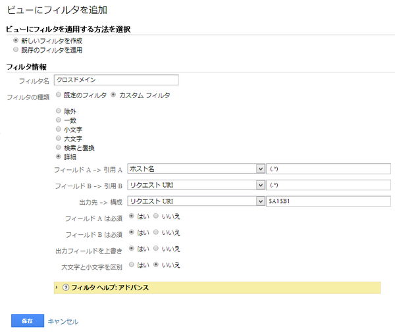
Task: Select the '除外' radio option
Action: pyautogui.click(x=59, y=111)
